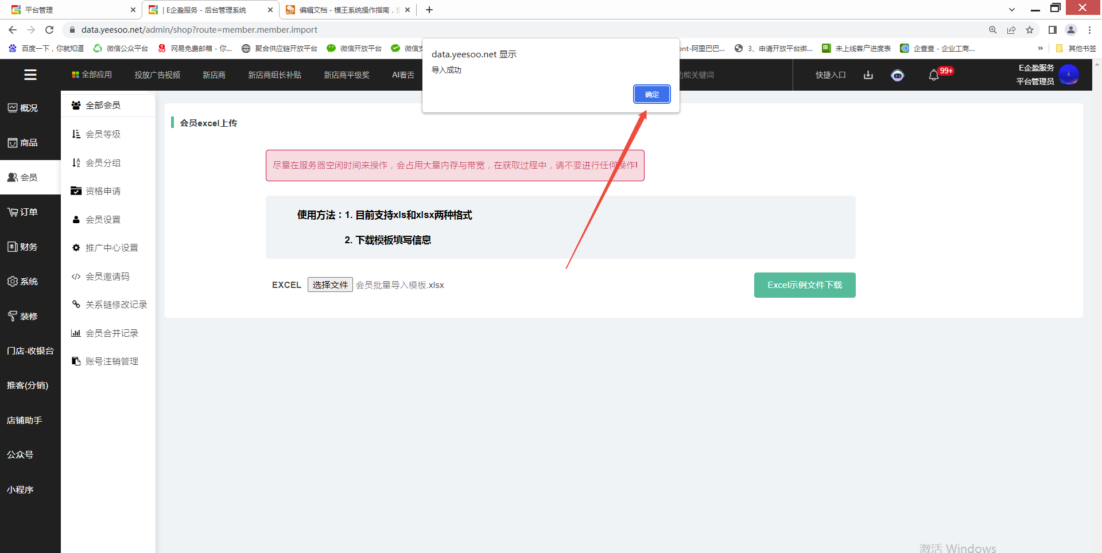Reload the page

[49, 30]
